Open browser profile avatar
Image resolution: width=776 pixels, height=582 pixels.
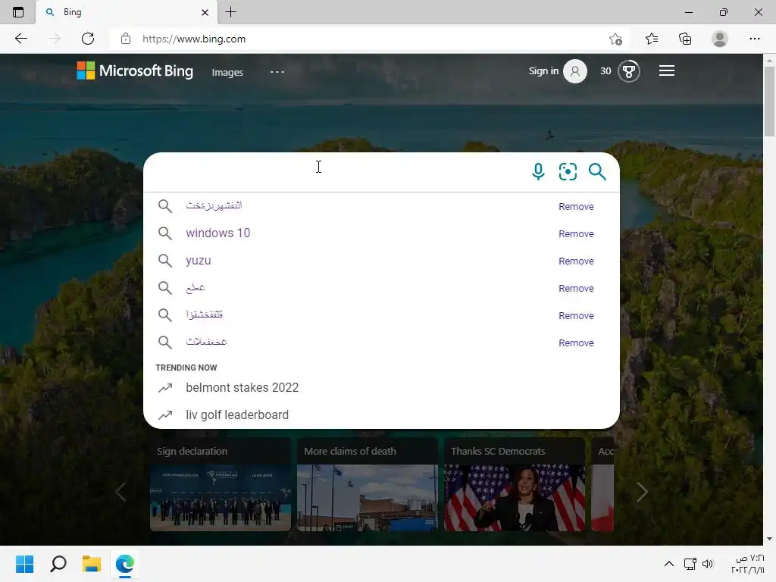720,39
